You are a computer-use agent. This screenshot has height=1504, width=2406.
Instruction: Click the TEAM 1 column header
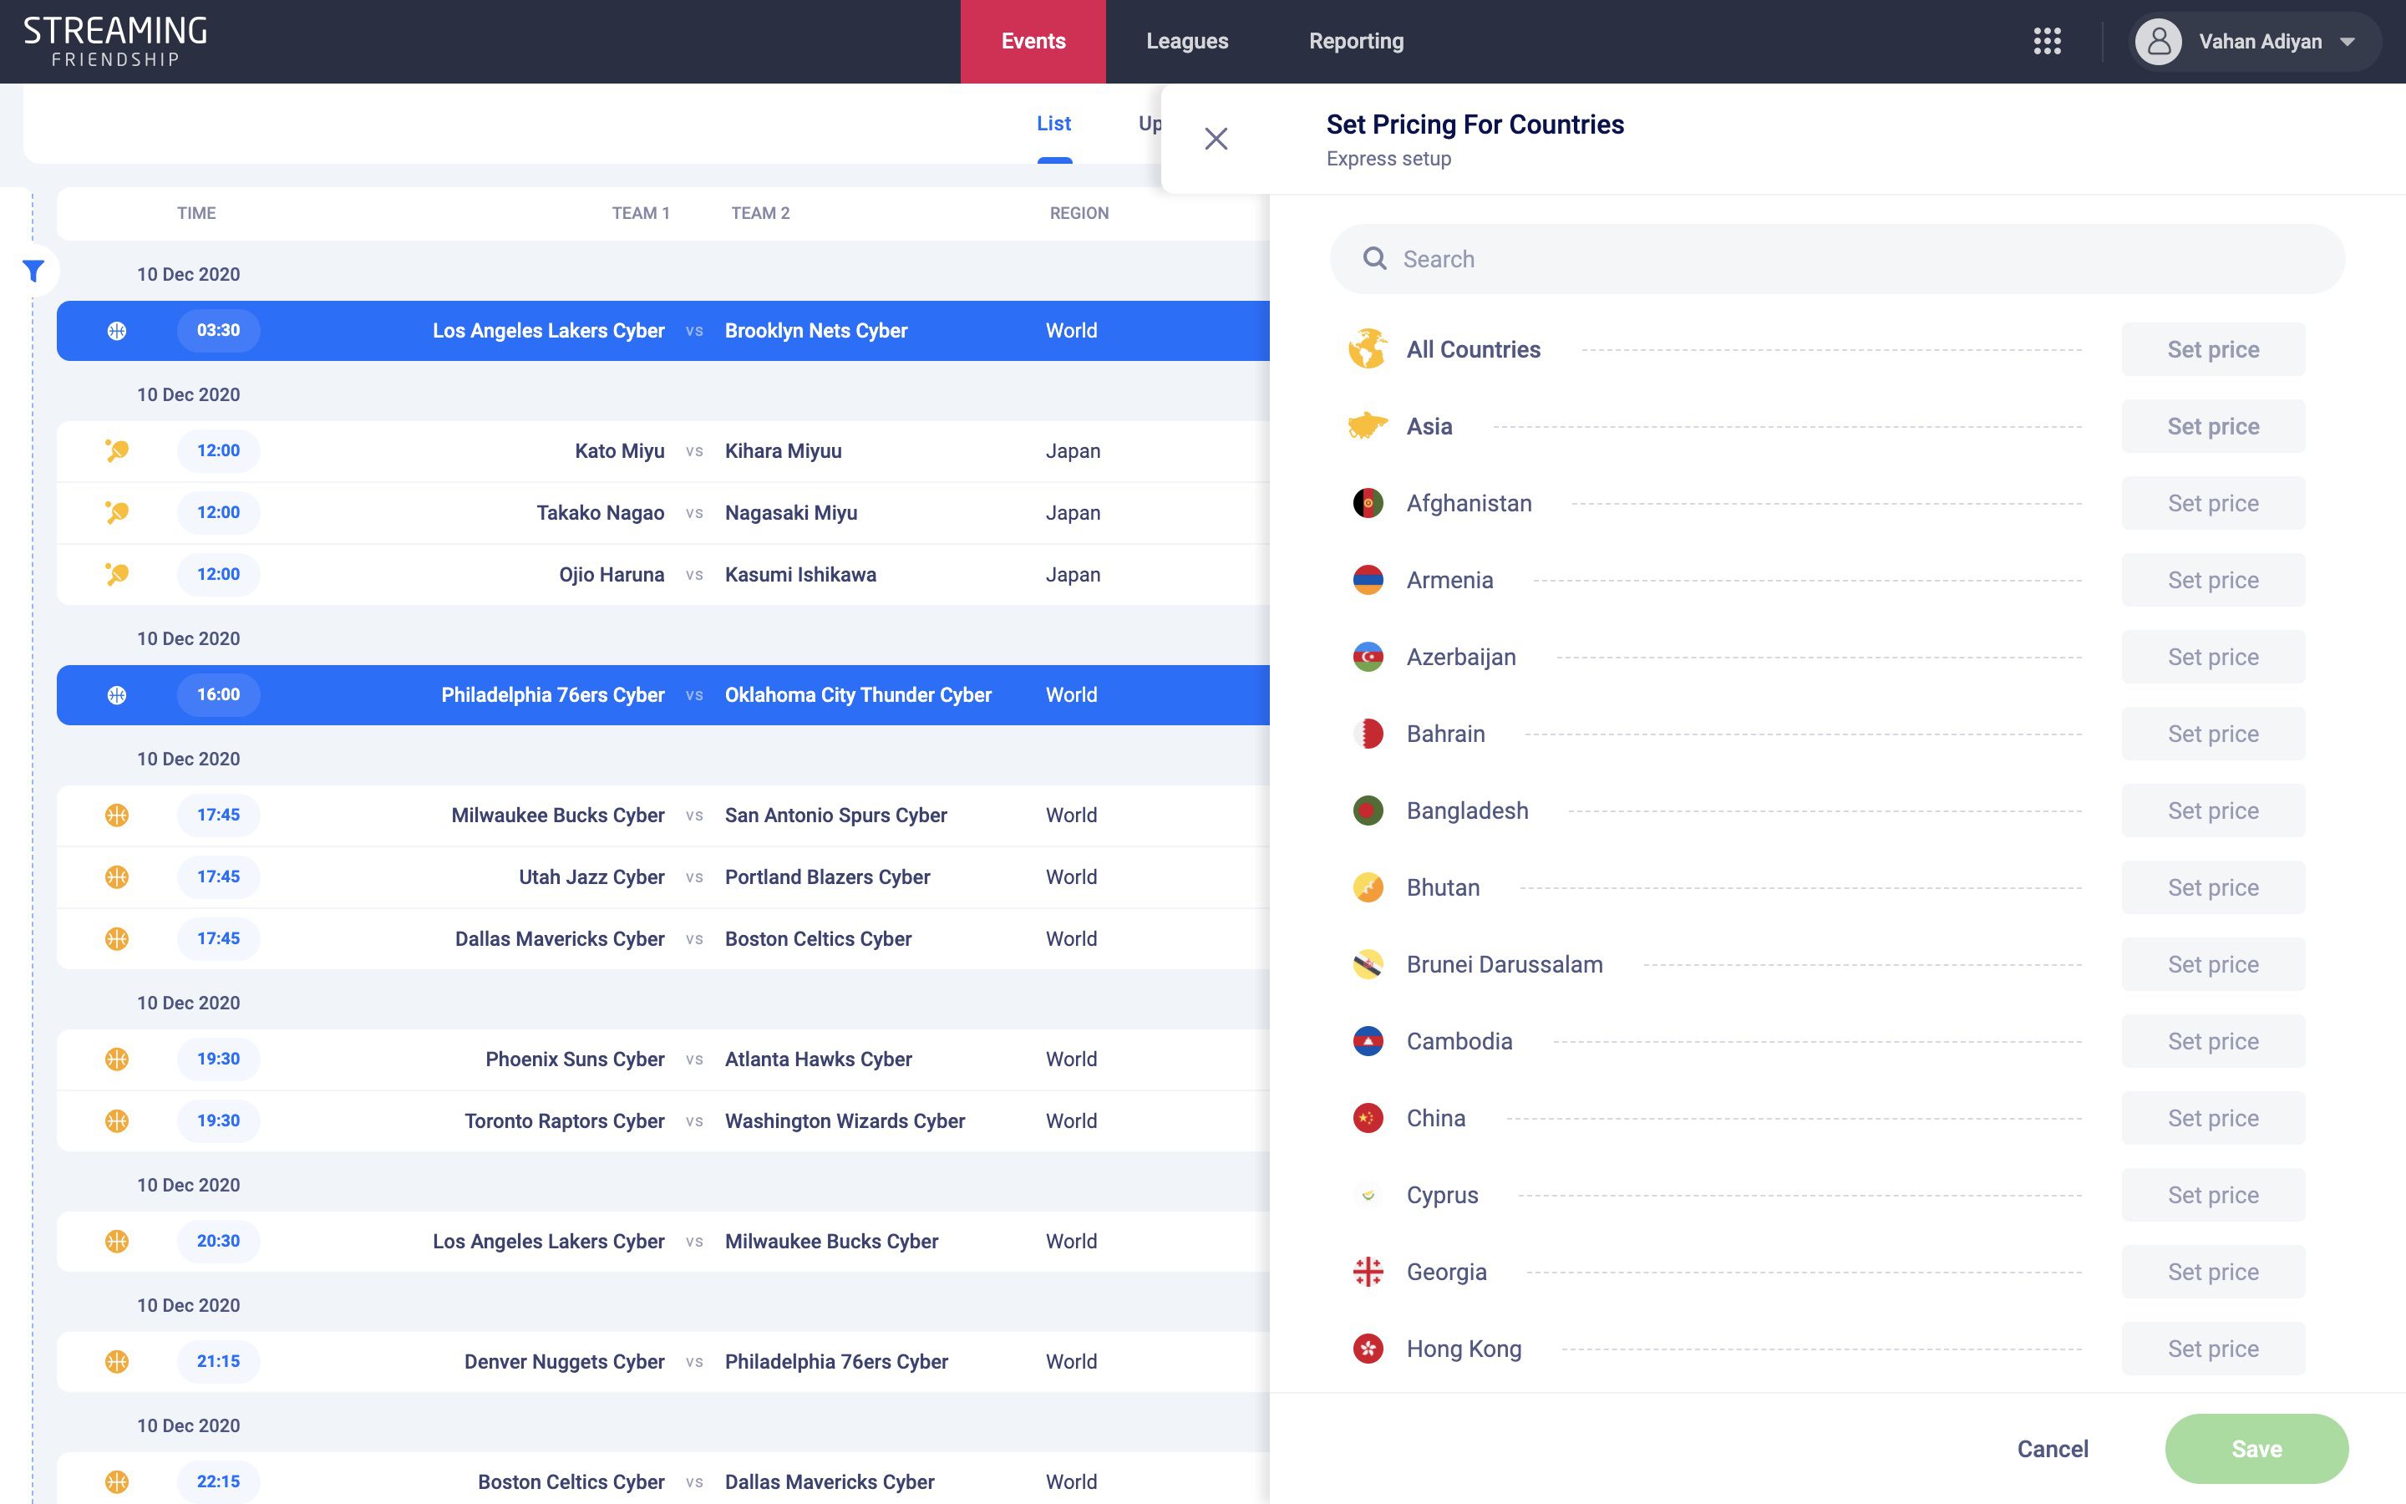640,213
